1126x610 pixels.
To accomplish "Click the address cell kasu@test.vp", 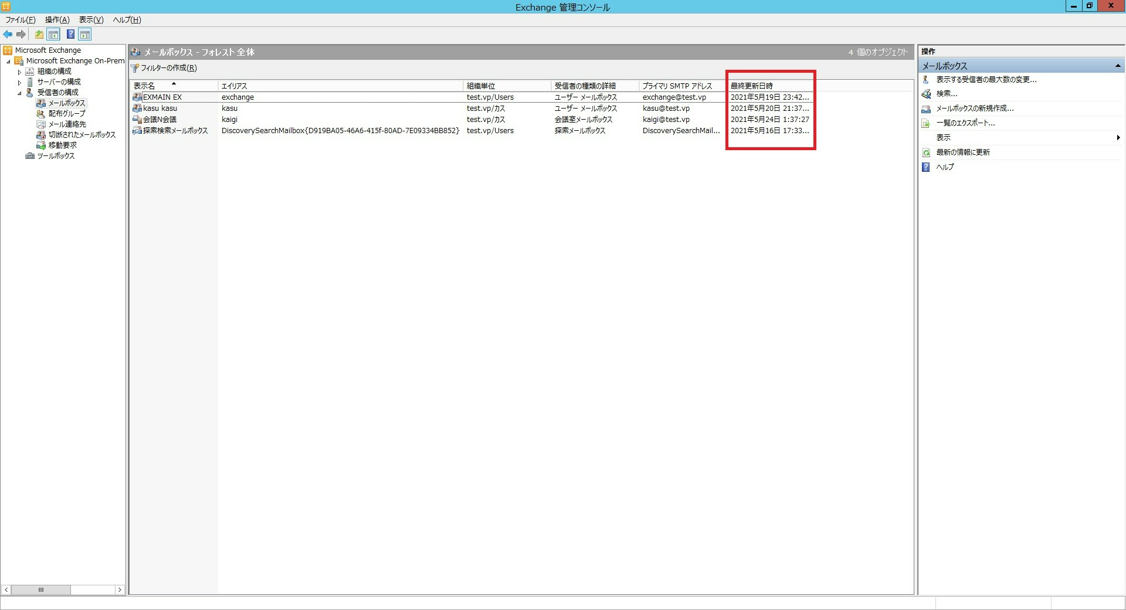I will pos(666,109).
